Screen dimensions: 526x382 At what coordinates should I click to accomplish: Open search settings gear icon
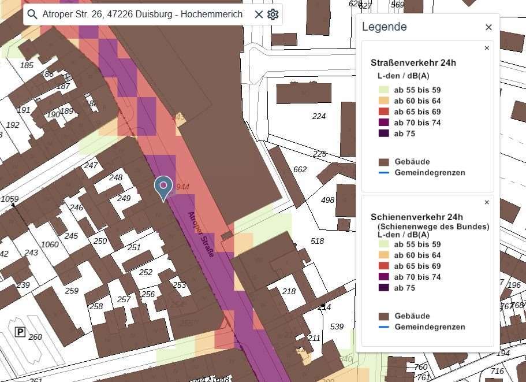[x=273, y=14]
